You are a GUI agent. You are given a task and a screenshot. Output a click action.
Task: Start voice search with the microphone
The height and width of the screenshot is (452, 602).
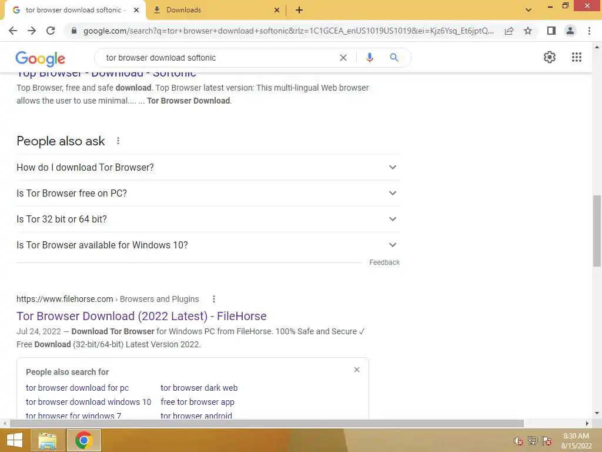pos(370,58)
